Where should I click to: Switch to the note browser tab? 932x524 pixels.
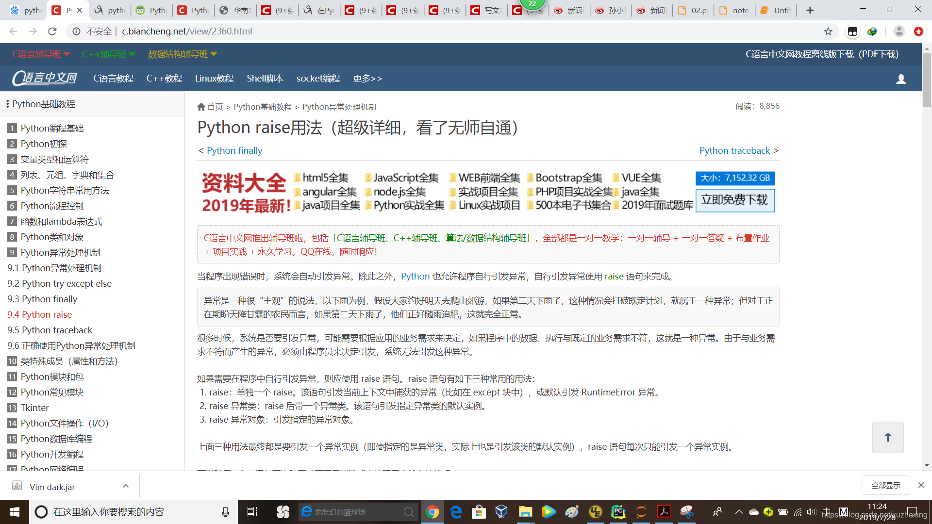[x=734, y=10]
